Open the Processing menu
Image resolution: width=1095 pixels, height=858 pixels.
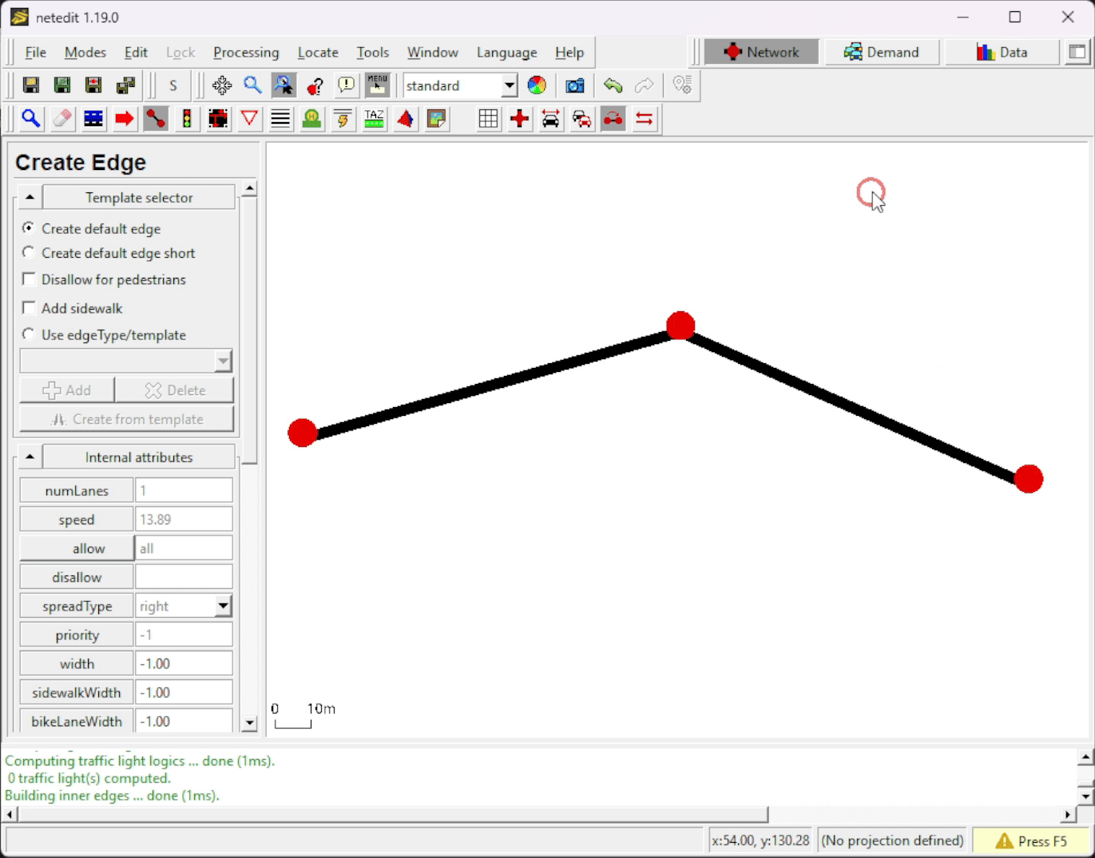tap(246, 53)
